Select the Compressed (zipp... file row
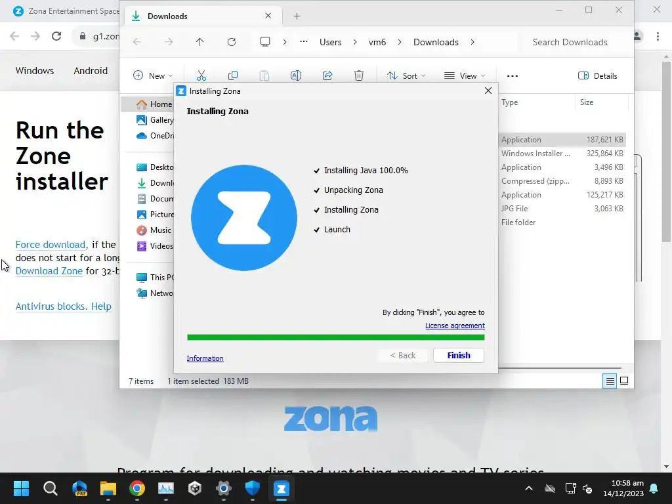Image resolution: width=672 pixels, height=504 pixels. tap(562, 181)
